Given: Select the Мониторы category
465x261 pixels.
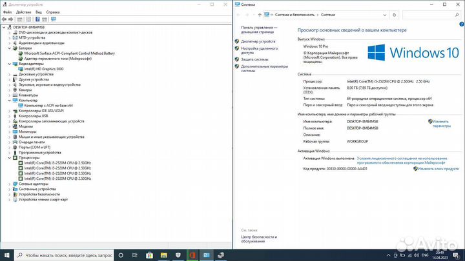Looking at the screenshot, I should 28,131.
